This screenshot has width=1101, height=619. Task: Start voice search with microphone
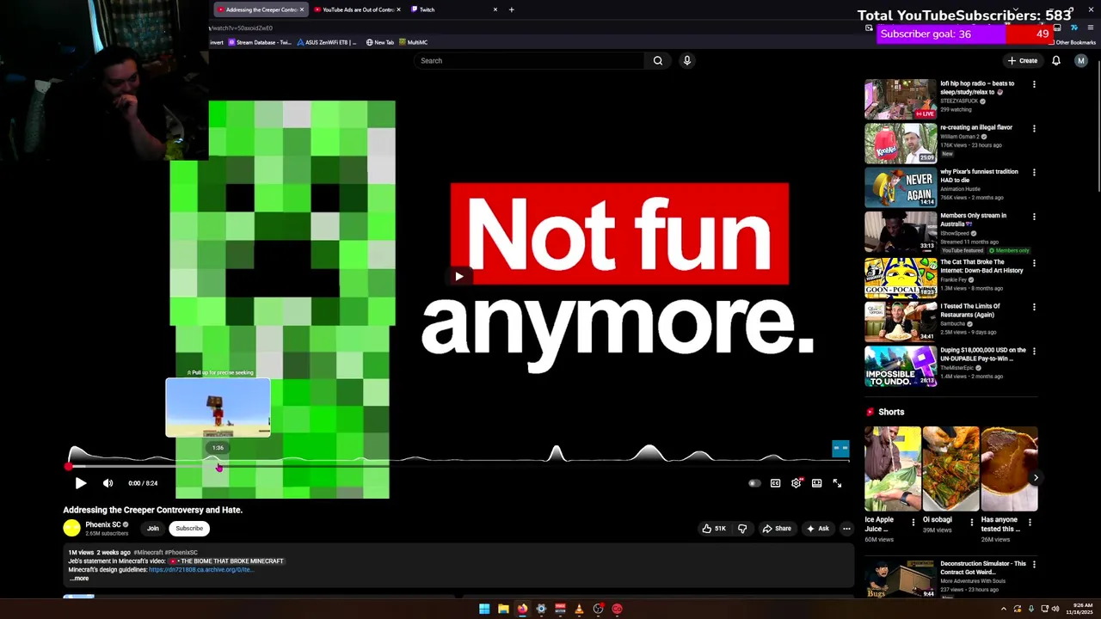coord(686,60)
